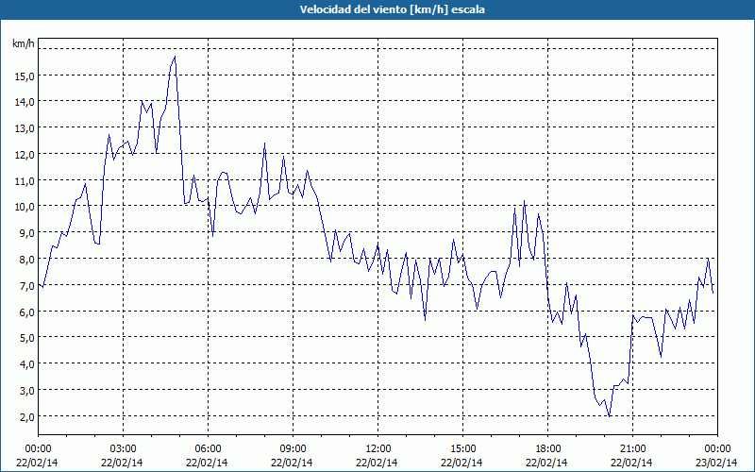Click the '22/02/14' date under '18:00'
The height and width of the screenshot is (472, 755).
click(x=548, y=463)
